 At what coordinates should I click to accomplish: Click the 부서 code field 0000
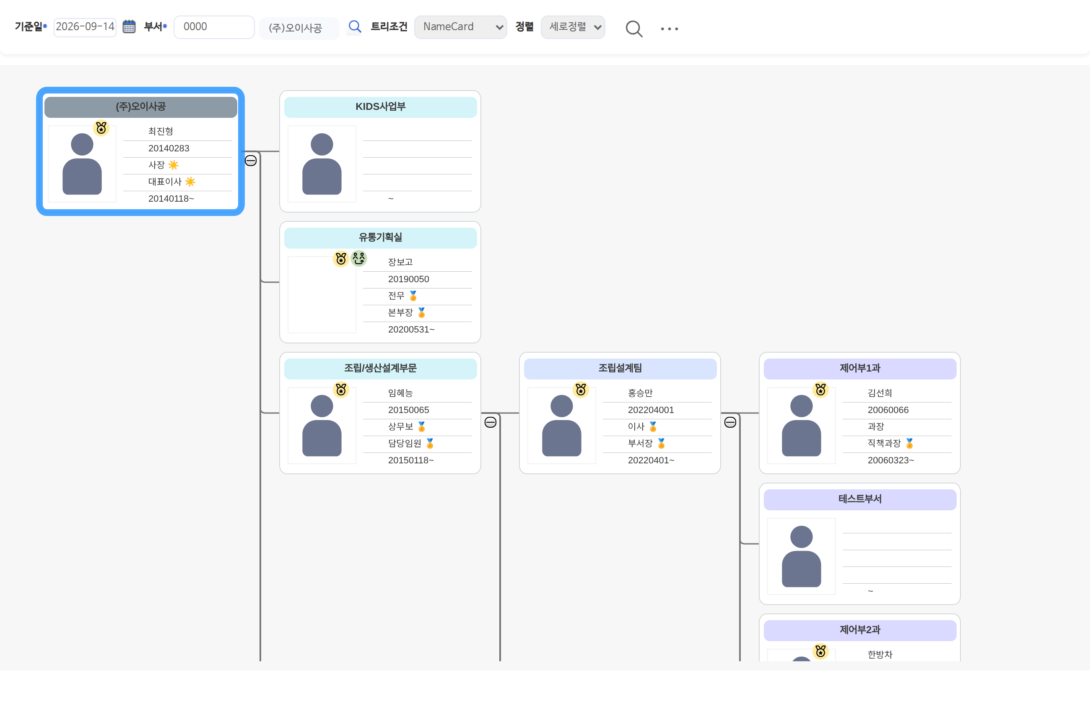214,27
